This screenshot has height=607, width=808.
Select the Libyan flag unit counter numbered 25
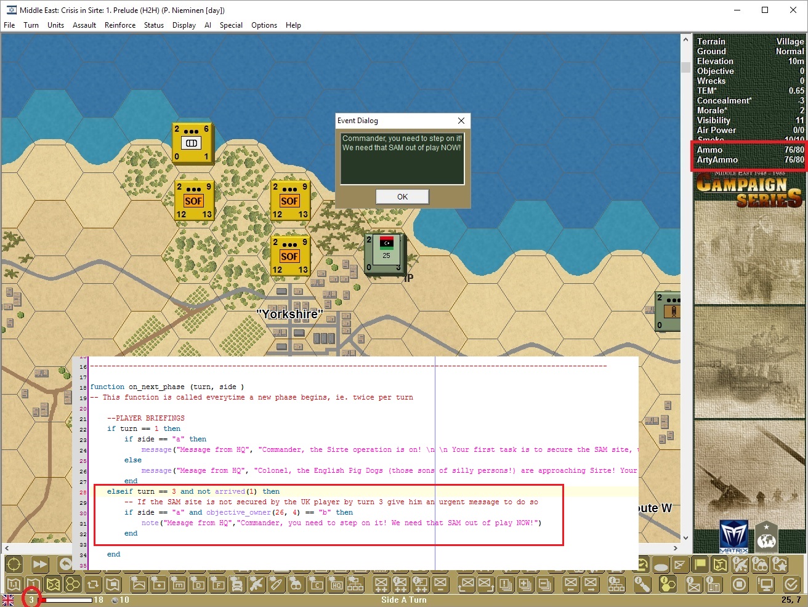tap(386, 253)
